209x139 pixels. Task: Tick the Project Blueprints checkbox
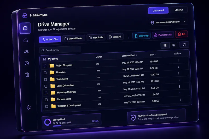(x=45, y=66)
